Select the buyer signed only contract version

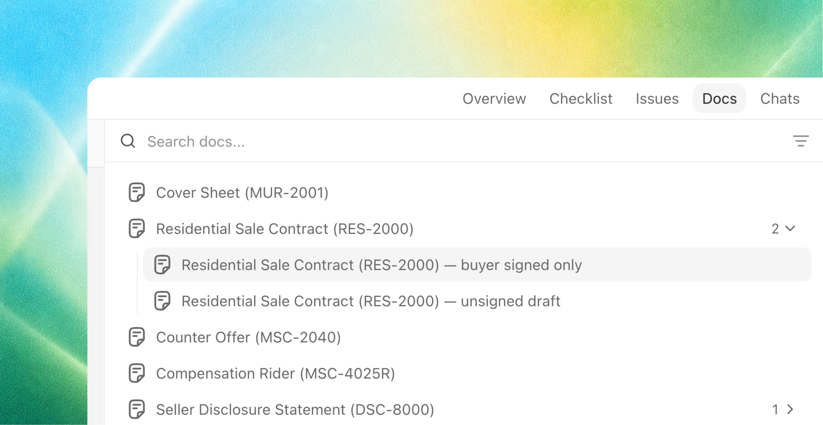pyautogui.click(x=477, y=265)
